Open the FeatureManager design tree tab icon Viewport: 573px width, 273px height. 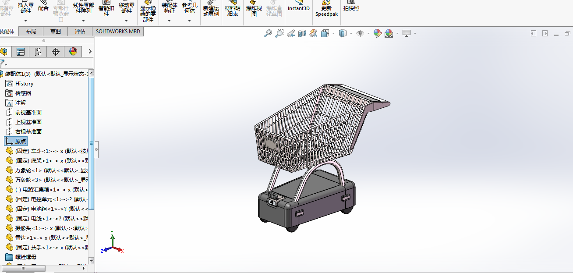point(4,52)
